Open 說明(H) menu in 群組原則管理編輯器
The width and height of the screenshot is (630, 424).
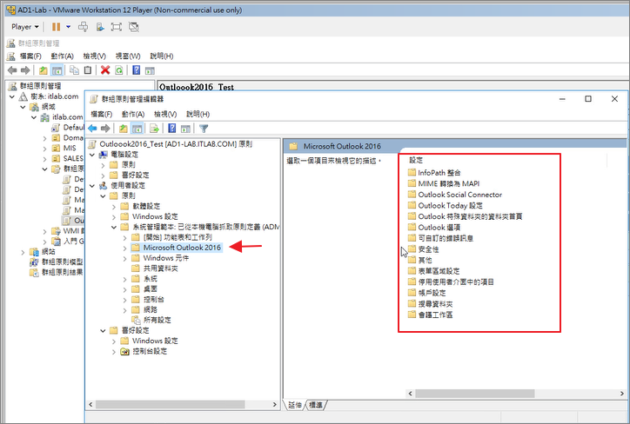tap(198, 115)
